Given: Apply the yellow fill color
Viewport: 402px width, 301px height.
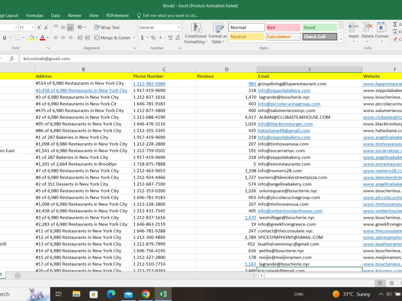Looking at the screenshot, I should coord(31,38).
